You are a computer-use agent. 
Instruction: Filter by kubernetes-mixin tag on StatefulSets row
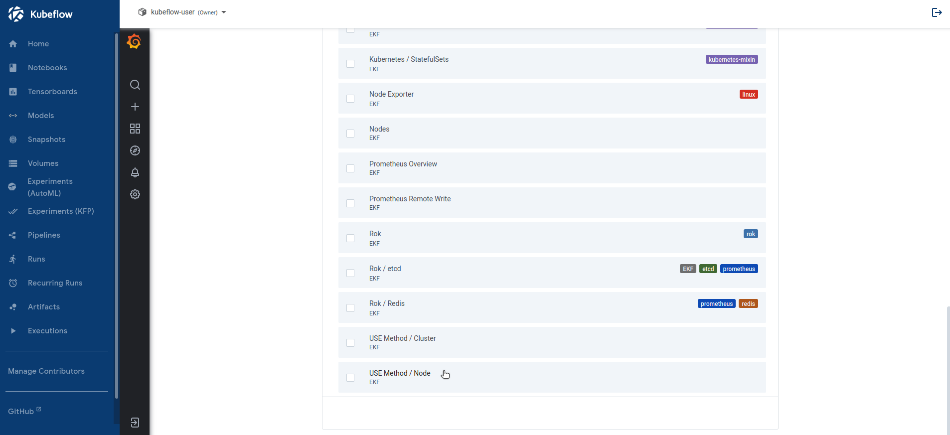click(732, 59)
